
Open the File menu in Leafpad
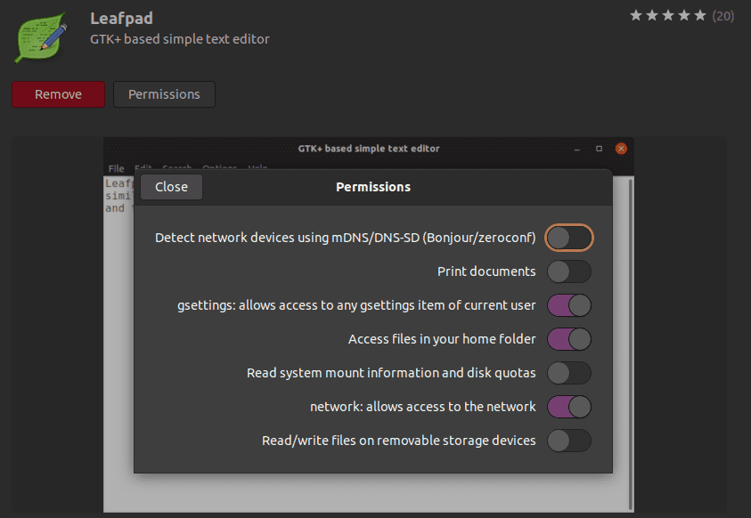coord(115,168)
